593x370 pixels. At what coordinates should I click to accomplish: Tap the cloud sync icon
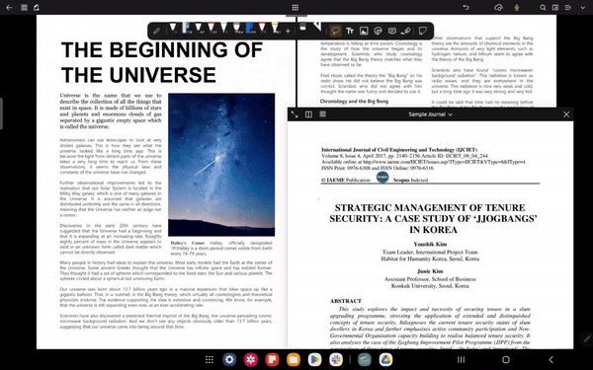pos(498,8)
